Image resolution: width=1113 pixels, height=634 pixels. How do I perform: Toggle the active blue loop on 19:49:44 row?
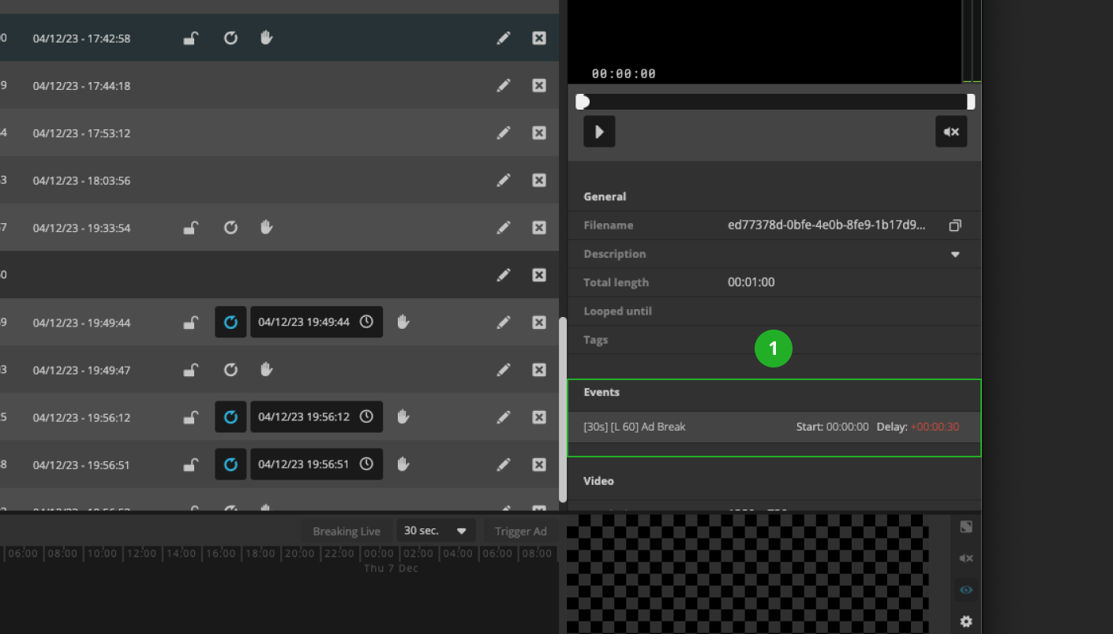click(230, 322)
